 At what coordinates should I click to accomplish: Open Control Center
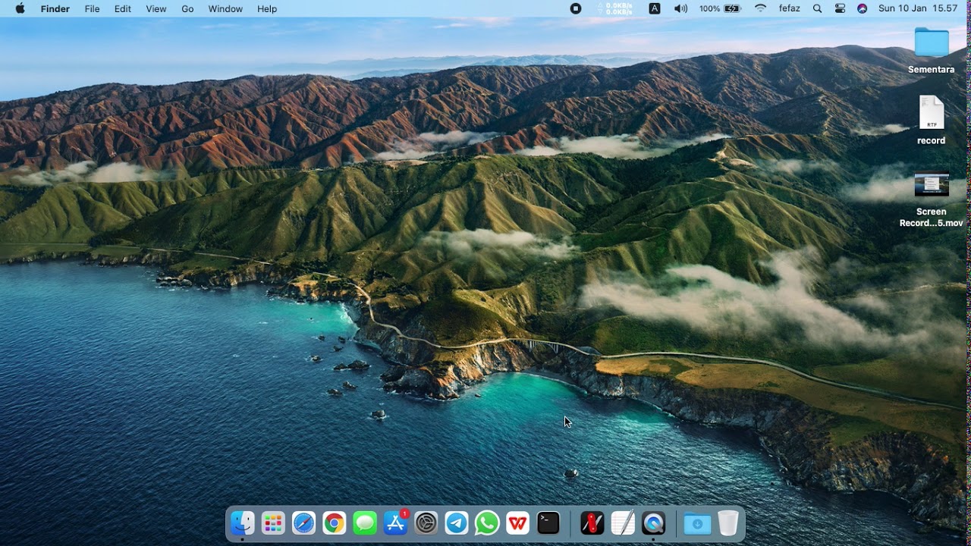click(840, 8)
